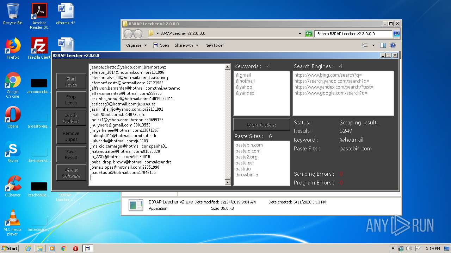Click the Windows Start button
Screen dimensions: 451x253
pyautogui.click(x=10, y=248)
